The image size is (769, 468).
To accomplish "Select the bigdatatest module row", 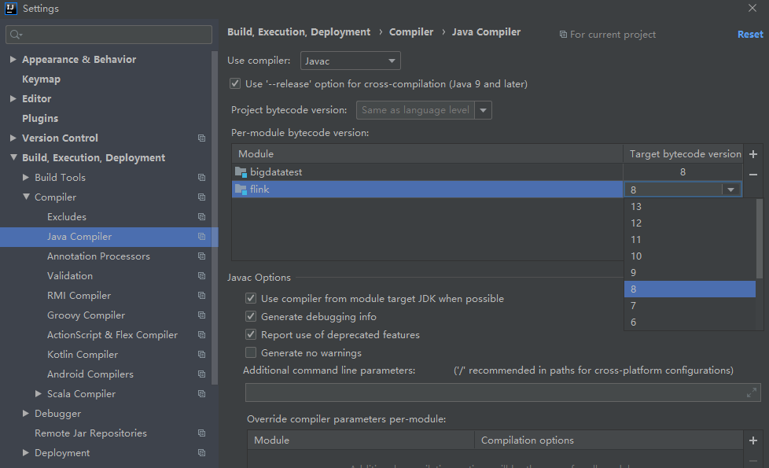I will pyautogui.click(x=427, y=172).
